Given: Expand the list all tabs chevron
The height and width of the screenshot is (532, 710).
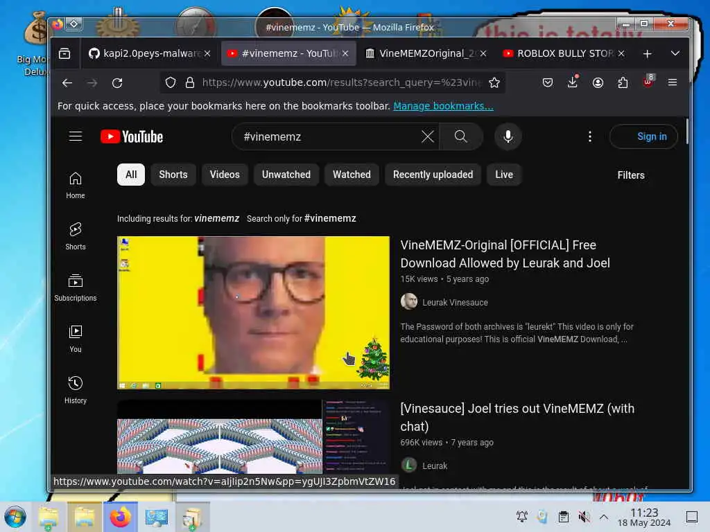Looking at the screenshot, I should point(675,53).
